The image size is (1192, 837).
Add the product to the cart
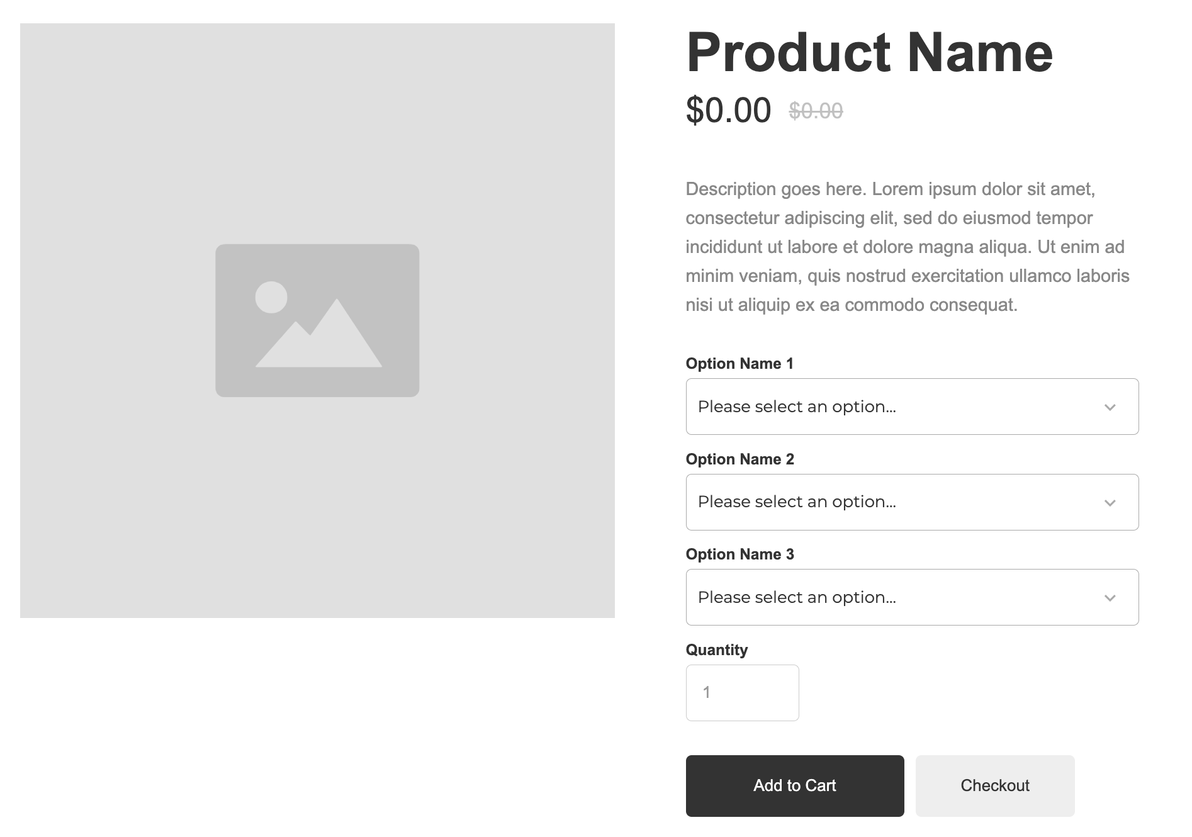coord(795,786)
